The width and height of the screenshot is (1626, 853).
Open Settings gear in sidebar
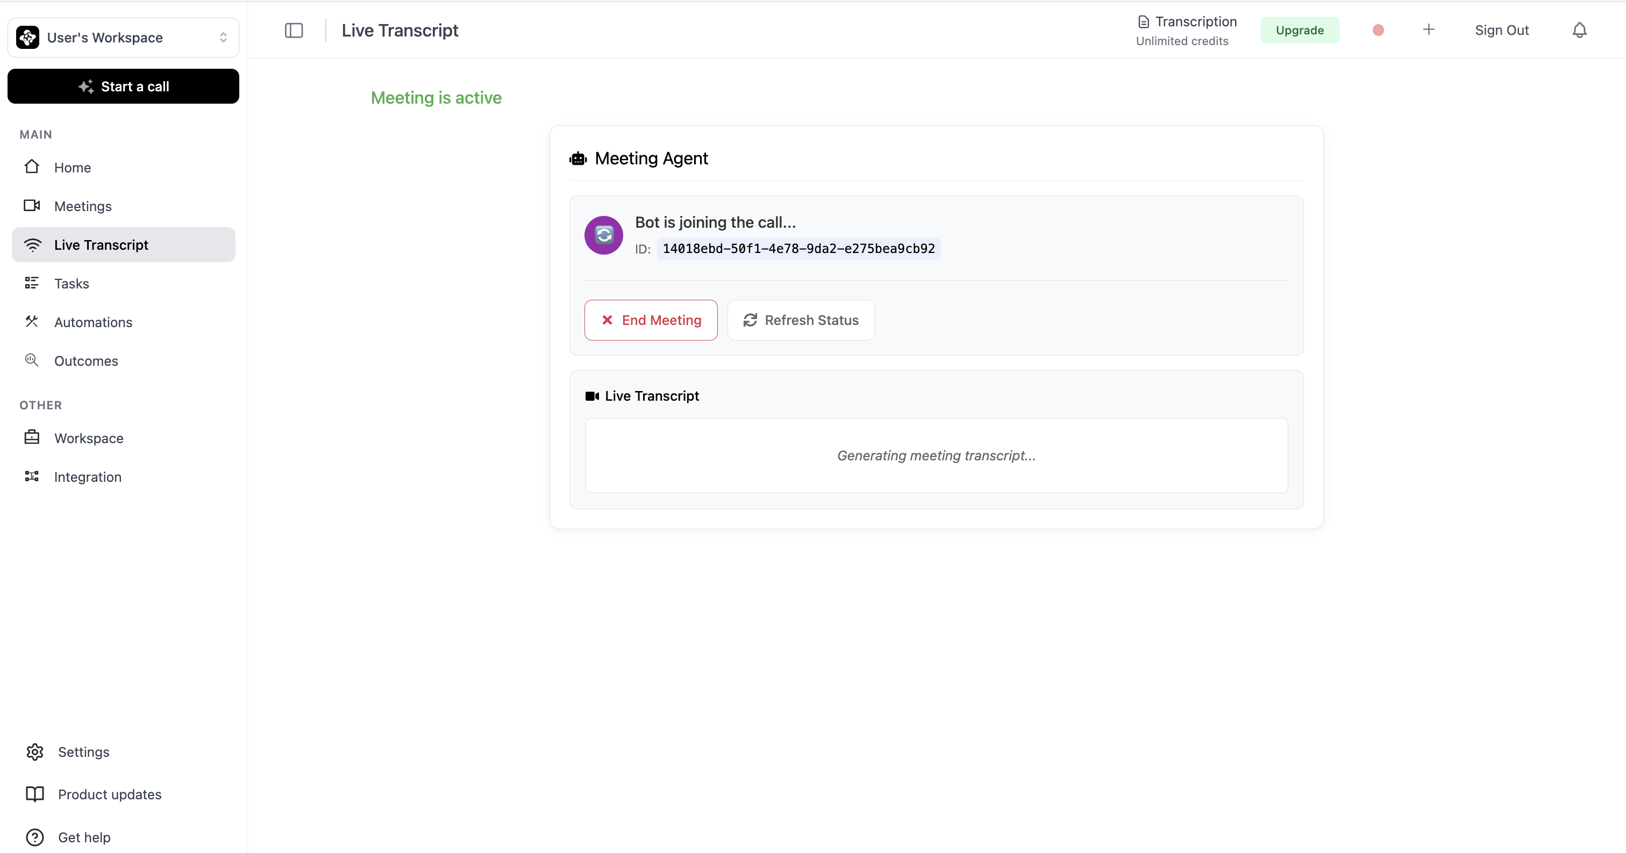tap(35, 751)
